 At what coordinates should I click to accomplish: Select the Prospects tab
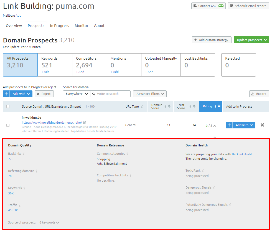click(x=36, y=26)
